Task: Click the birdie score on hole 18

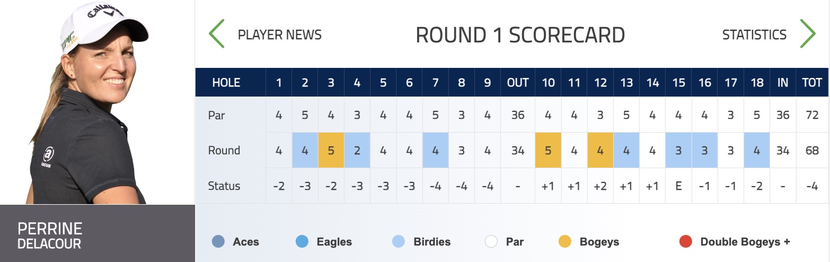Action: [x=757, y=150]
